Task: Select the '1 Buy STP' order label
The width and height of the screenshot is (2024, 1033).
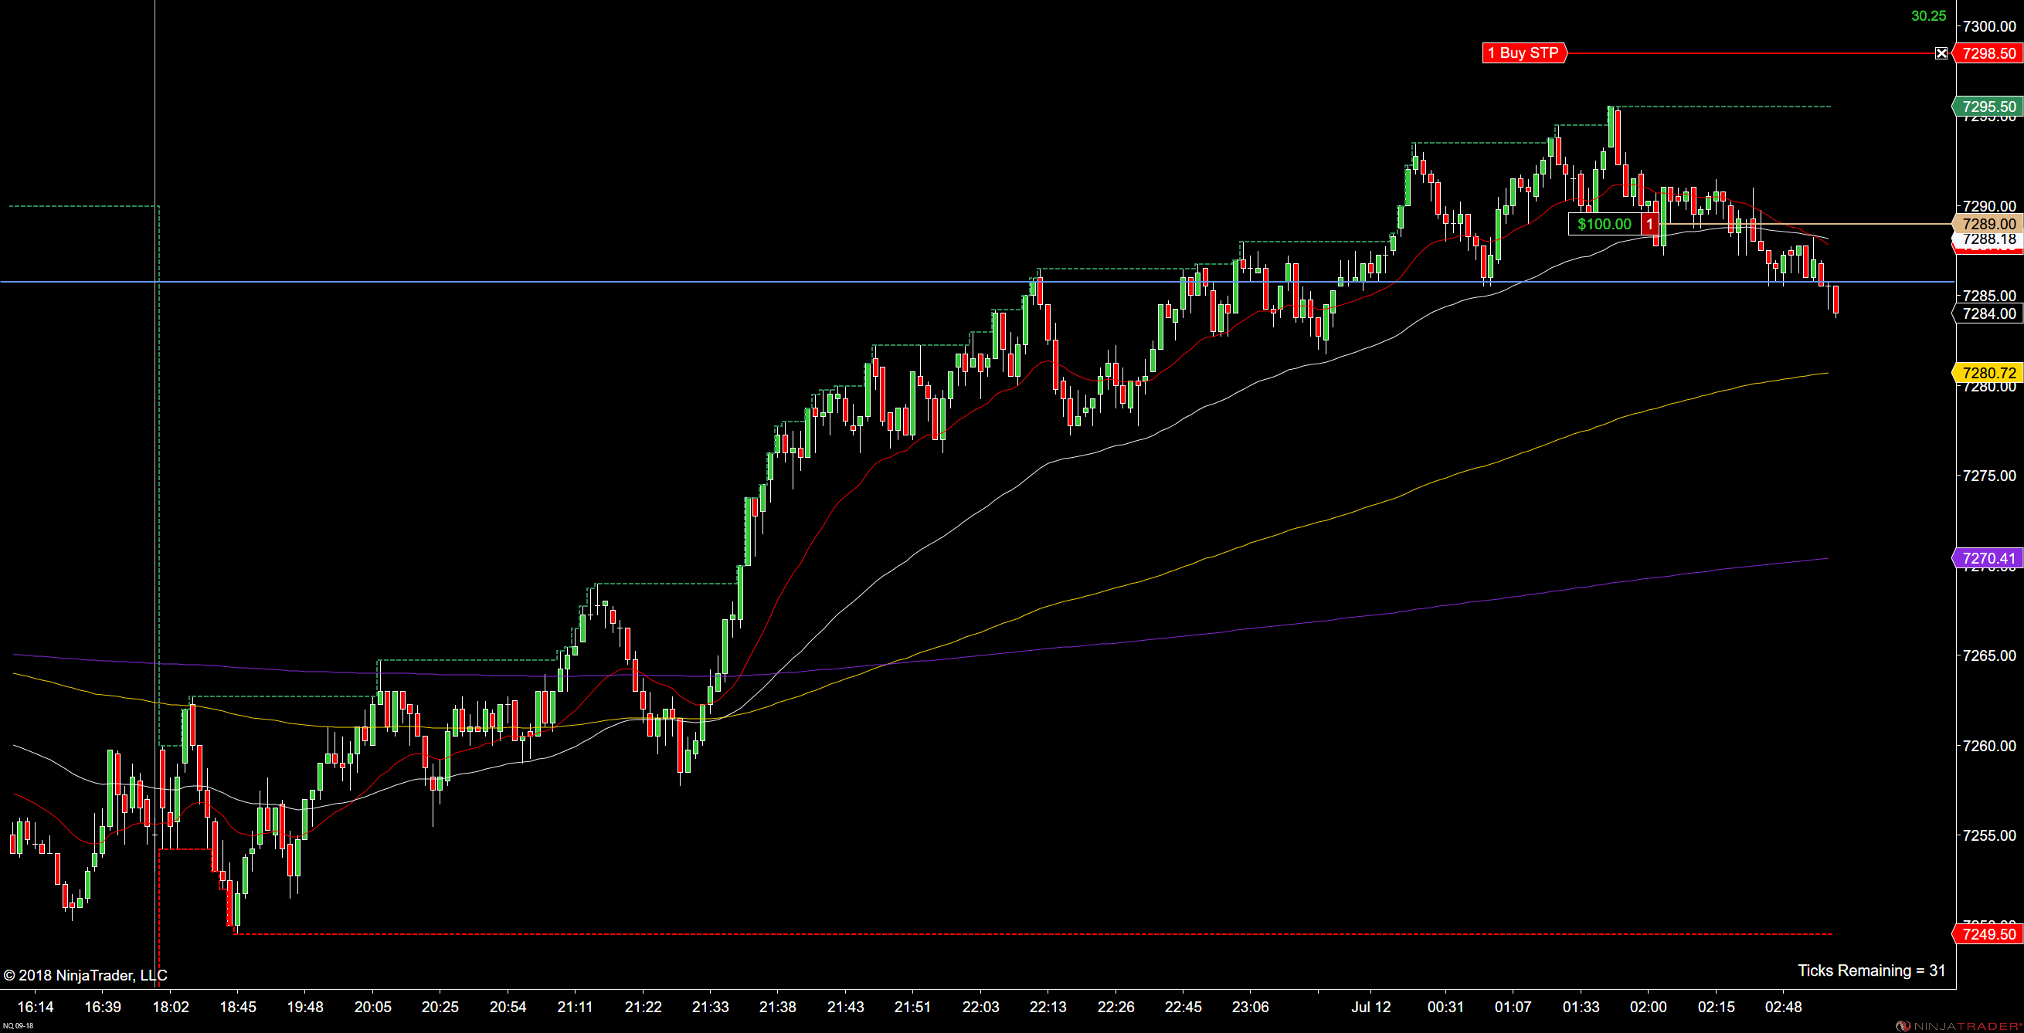Action: [x=1524, y=53]
